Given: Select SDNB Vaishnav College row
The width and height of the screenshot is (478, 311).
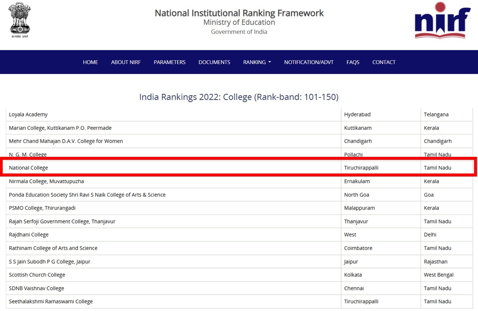Looking at the screenshot, I should (36, 288).
